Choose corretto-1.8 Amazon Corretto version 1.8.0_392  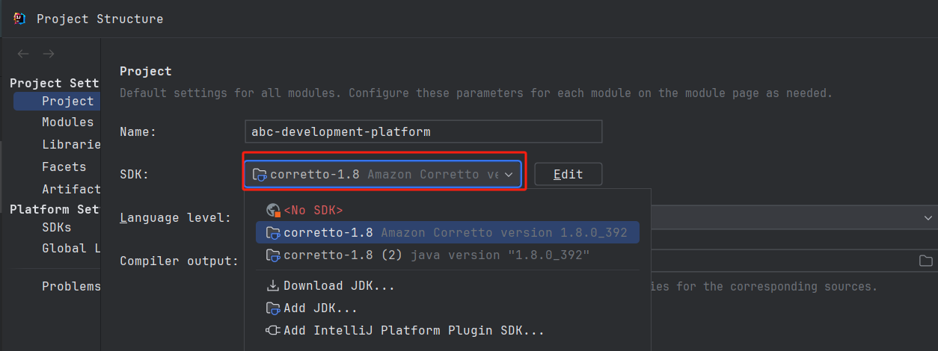point(447,232)
